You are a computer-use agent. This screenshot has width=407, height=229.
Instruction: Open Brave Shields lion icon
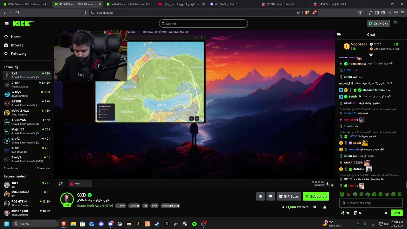point(307,13)
